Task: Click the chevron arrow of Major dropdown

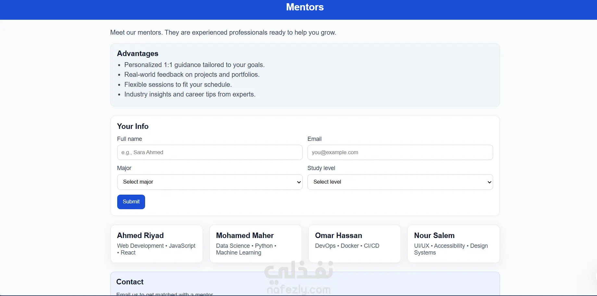Action: [x=299, y=182]
